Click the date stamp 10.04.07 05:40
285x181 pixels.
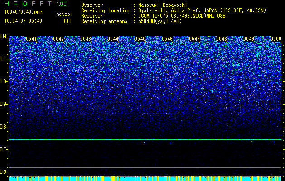[x=23, y=21]
